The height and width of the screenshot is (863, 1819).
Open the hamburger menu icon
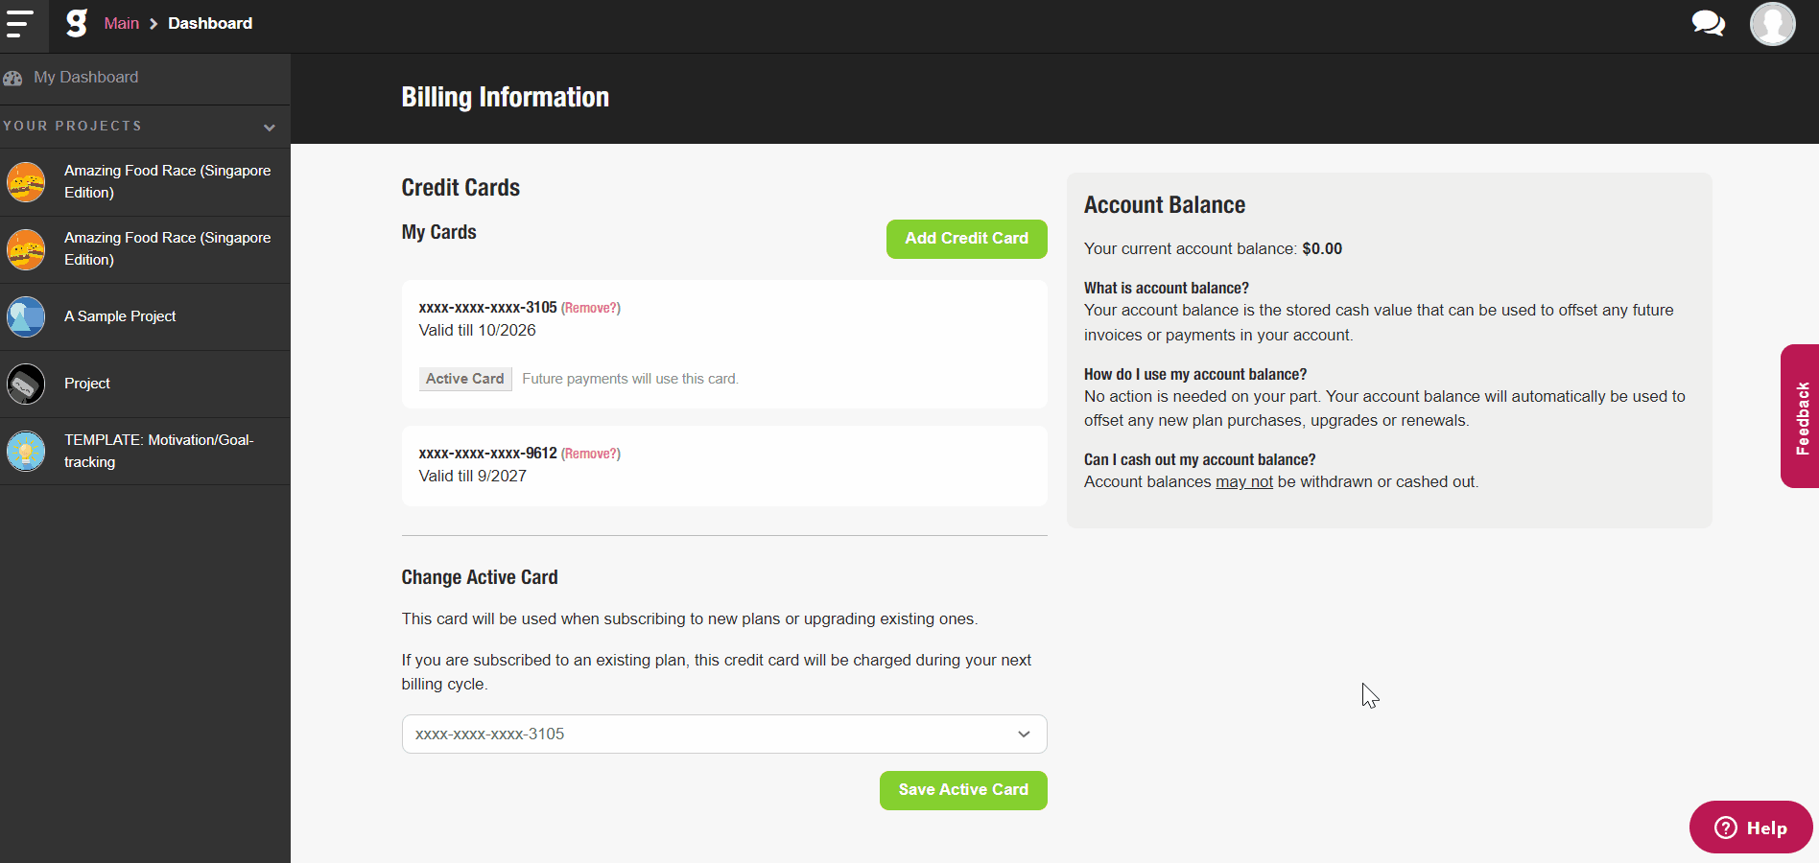[x=19, y=24]
